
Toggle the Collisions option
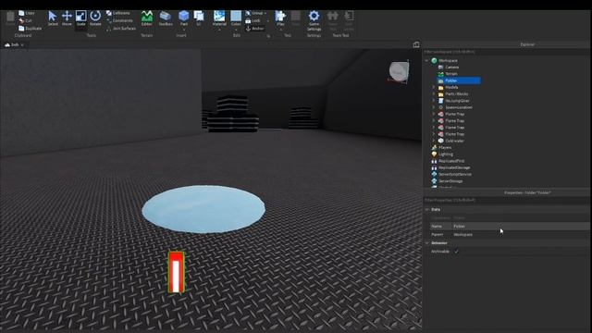click(117, 13)
